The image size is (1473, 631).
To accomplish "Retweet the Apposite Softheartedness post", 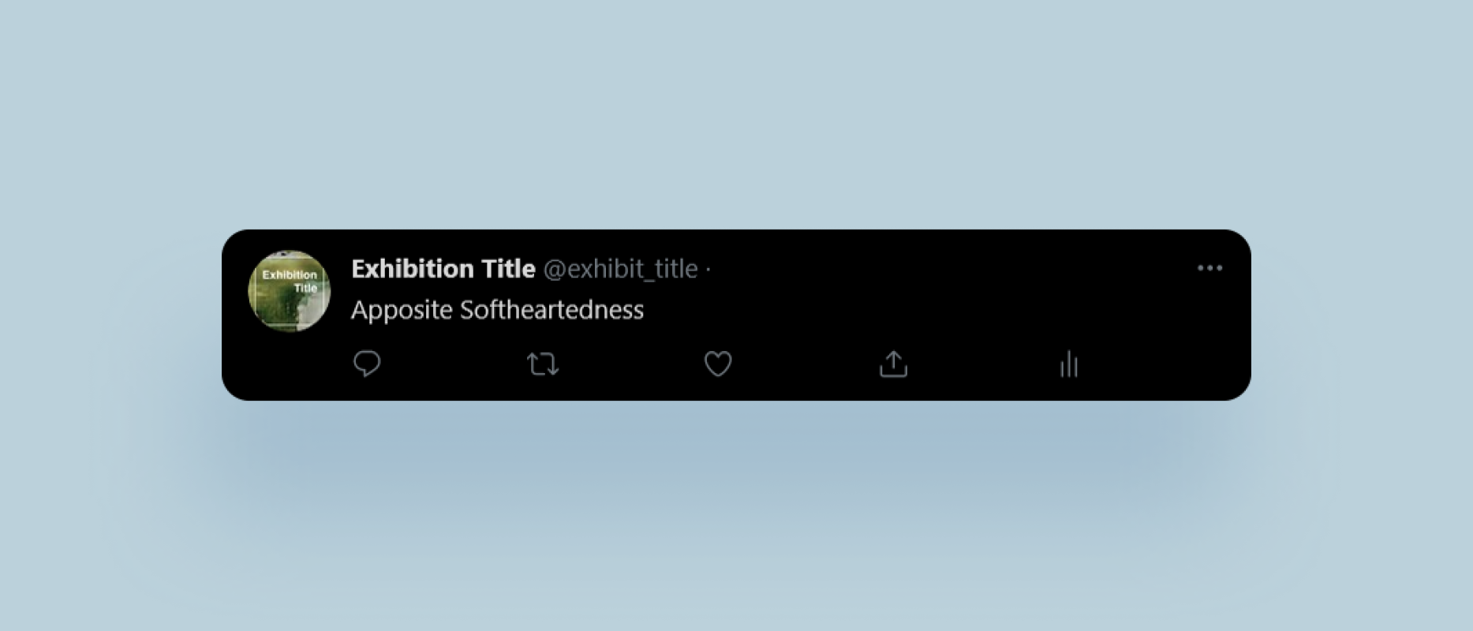I will coord(543,364).
